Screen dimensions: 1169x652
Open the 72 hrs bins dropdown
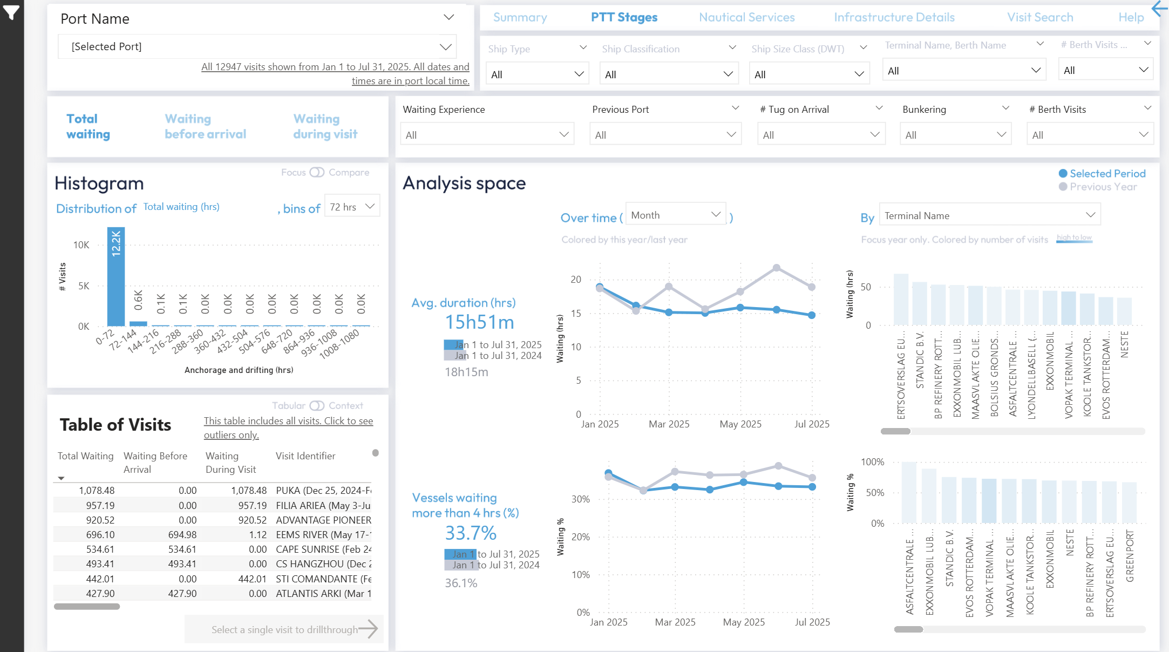[352, 207]
